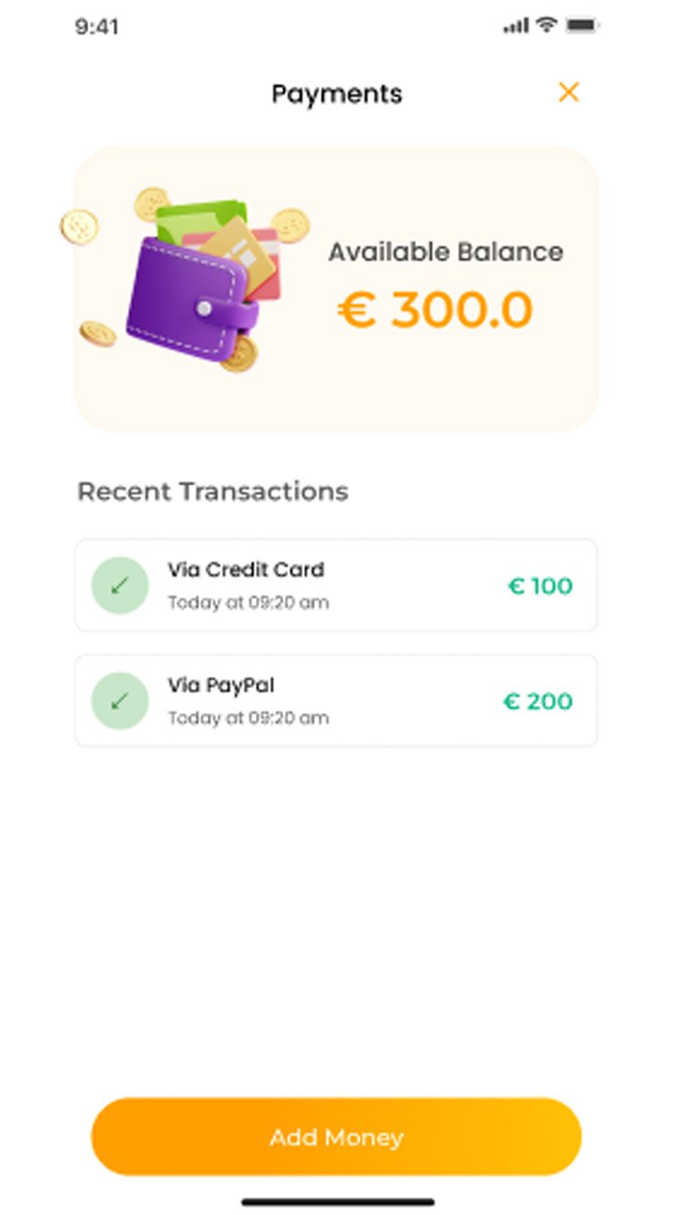Tap the Wi-Fi status icon

[x=546, y=26]
